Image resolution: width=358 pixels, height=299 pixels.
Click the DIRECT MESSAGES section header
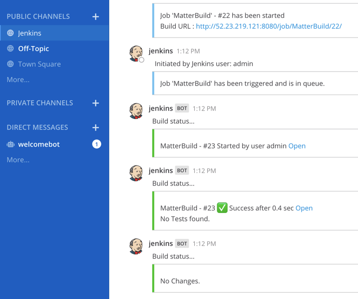37,127
